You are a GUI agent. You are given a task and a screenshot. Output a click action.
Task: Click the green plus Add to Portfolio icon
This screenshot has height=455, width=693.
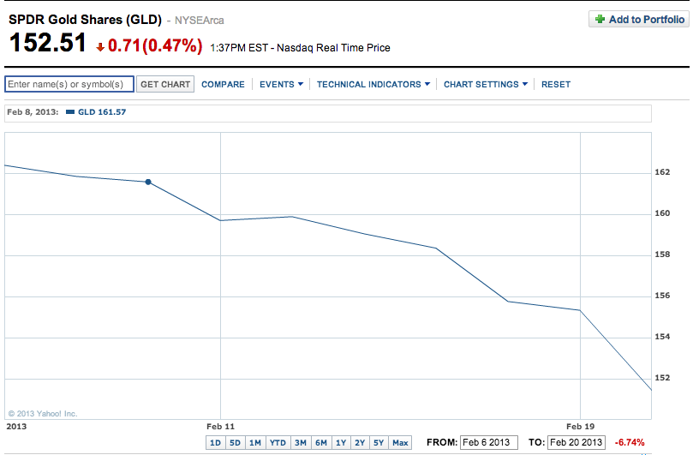click(600, 19)
